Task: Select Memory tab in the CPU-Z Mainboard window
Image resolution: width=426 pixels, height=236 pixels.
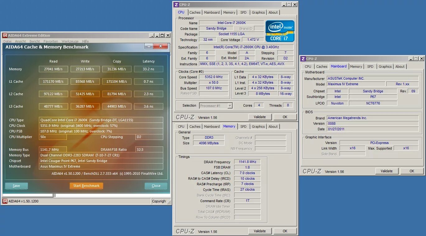Action: pos(356,67)
